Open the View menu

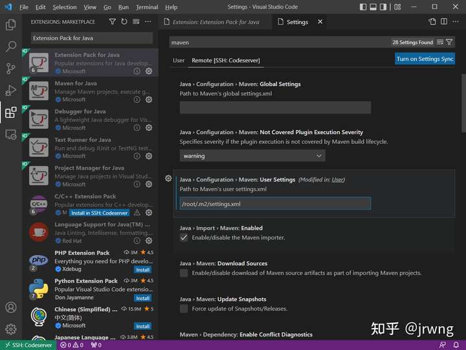(90, 7)
